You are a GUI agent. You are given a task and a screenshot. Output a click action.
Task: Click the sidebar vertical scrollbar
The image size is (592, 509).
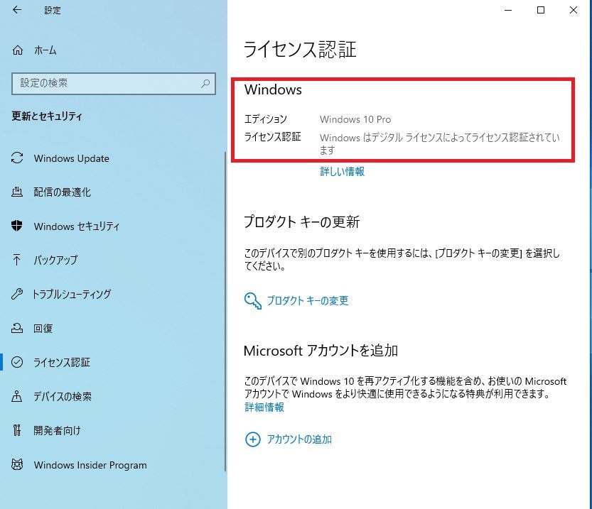(x=225, y=311)
